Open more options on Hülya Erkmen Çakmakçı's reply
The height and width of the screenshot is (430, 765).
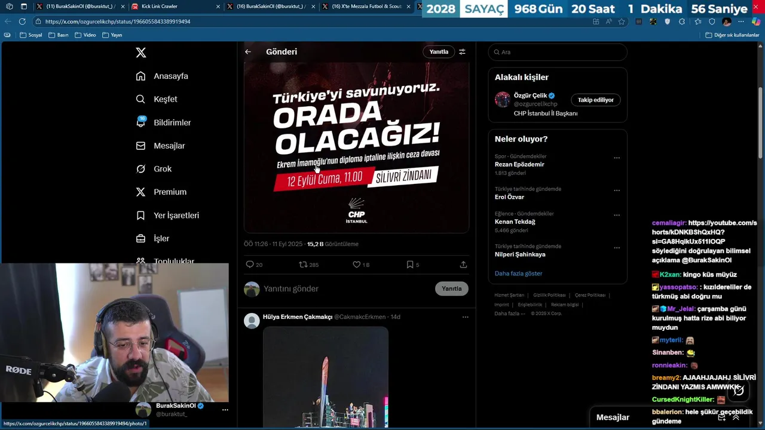click(x=465, y=317)
